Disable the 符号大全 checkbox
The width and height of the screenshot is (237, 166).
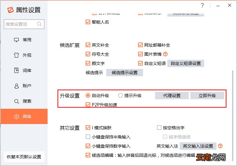(88, 54)
